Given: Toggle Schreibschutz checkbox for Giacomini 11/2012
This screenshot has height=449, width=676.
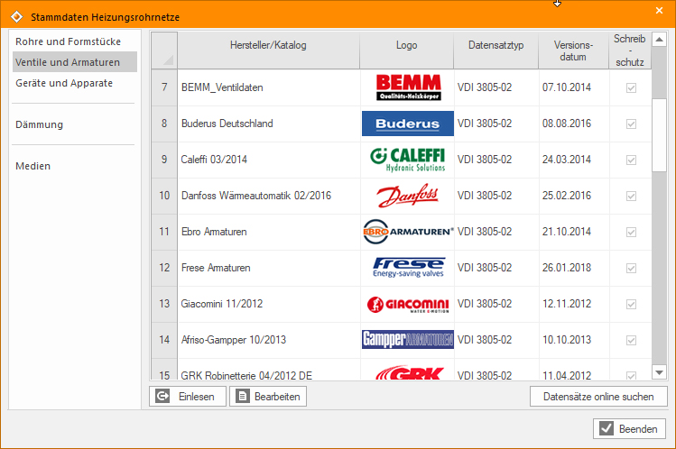Looking at the screenshot, I should tap(631, 305).
